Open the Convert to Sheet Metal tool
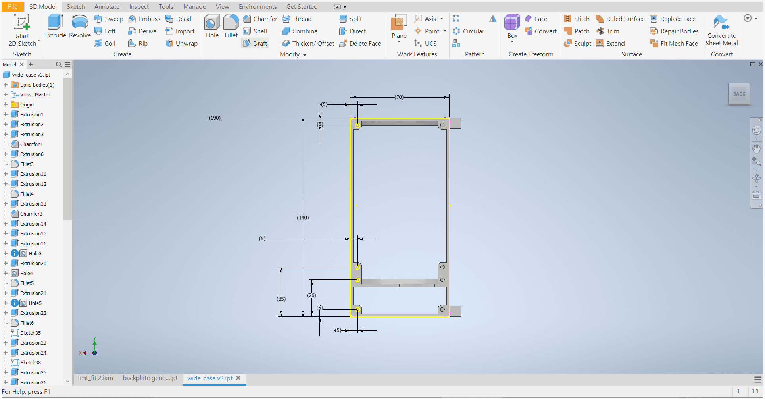Image resolution: width=765 pixels, height=399 pixels. click(721, 31)
